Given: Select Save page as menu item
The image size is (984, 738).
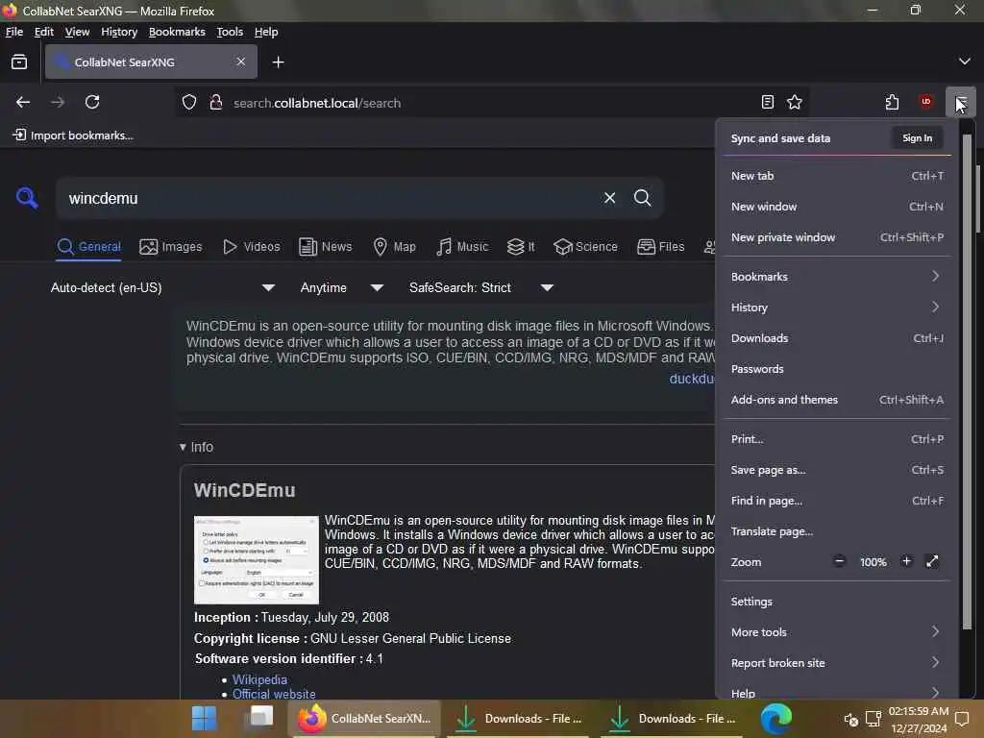Looking at the screenshot, I should pos(837,470).
